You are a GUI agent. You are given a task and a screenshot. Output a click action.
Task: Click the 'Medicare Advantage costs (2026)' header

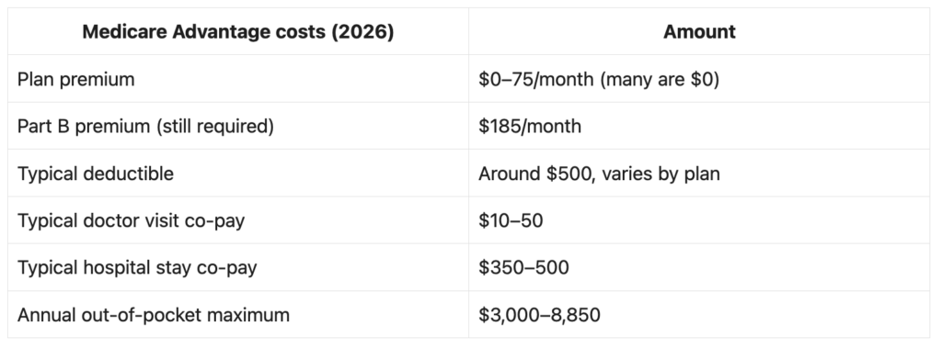point(238,31)
